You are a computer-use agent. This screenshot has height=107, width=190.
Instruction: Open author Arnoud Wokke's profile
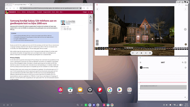[x=72, y=21]
